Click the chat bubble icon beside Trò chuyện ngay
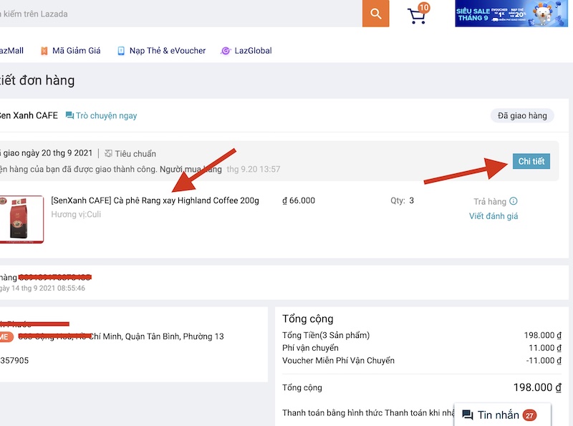 pos(69,115)
